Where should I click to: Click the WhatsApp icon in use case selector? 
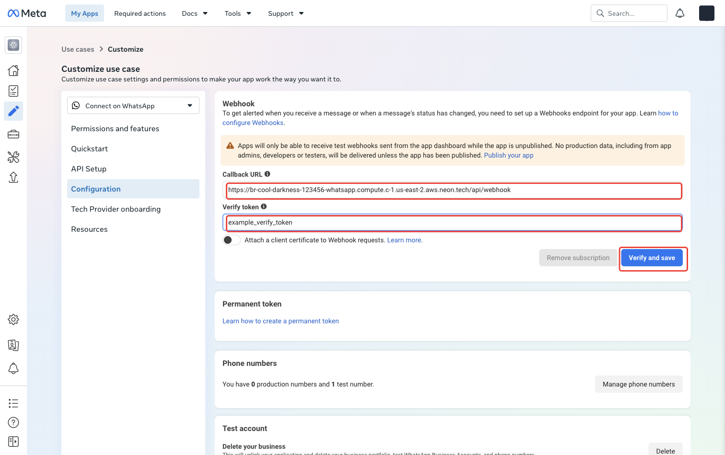(x=76, y=105)
